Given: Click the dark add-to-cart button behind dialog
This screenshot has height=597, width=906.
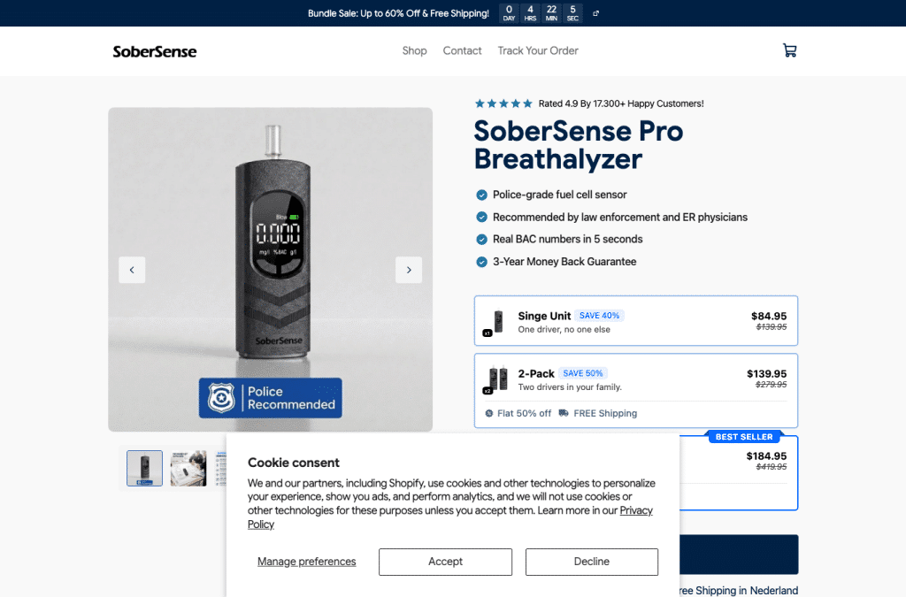Looking at the screenshot, I should pyautogui.click(x=739, y=555).
